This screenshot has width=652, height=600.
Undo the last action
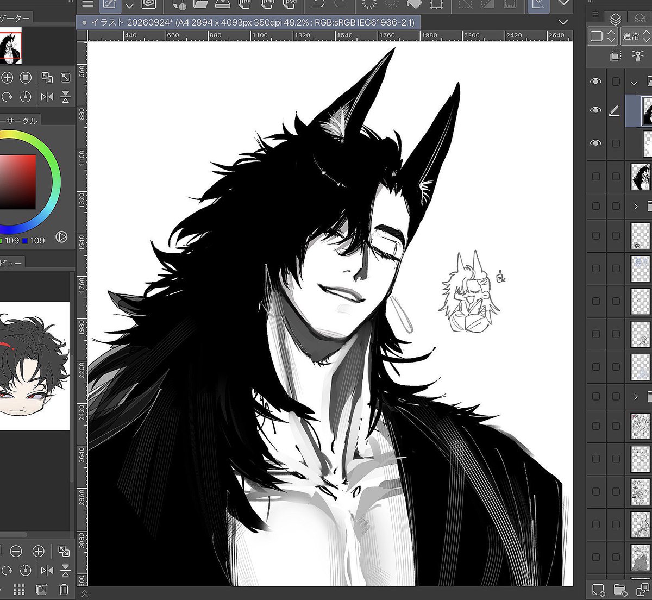318,4
